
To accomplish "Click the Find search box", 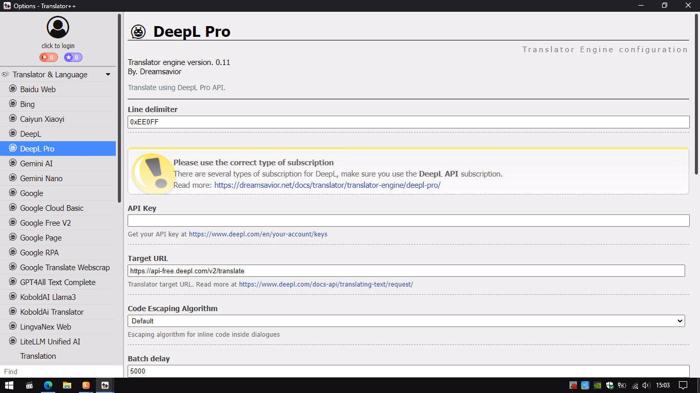I will [61, 372].
